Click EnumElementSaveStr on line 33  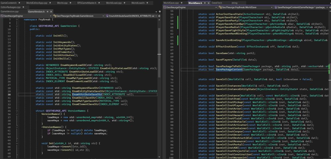tap(85, 104)
